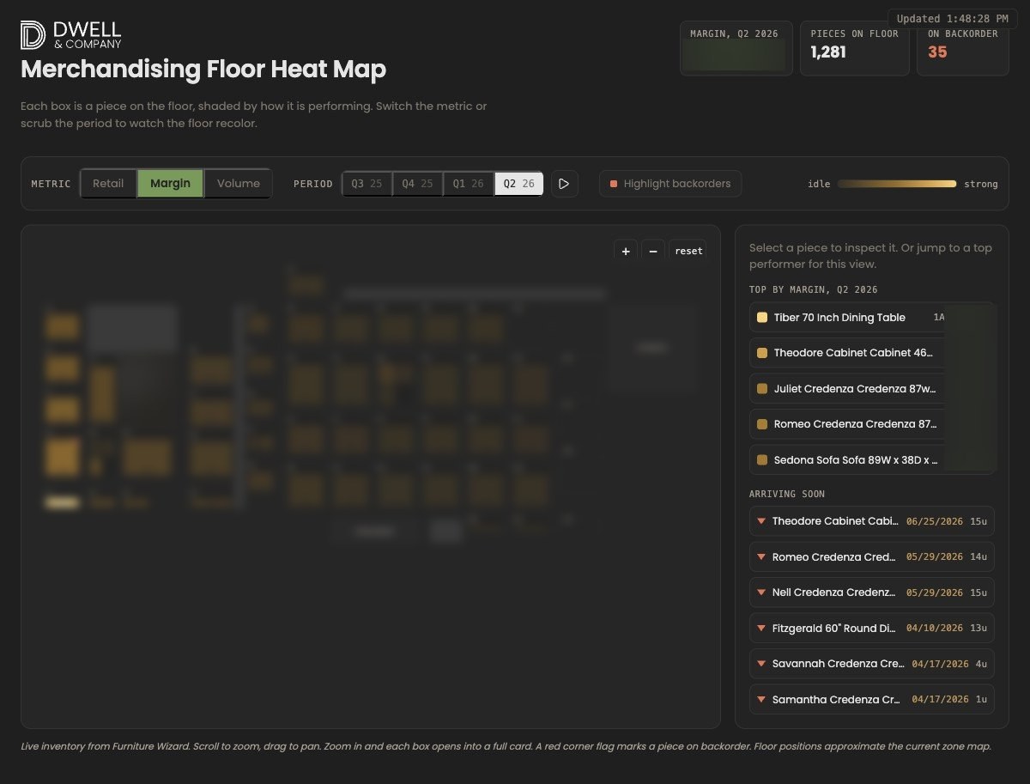The image size is (1030, 784).
Task: Open Tiber 70 Inch Dining Table
Action: pos(872,318)
